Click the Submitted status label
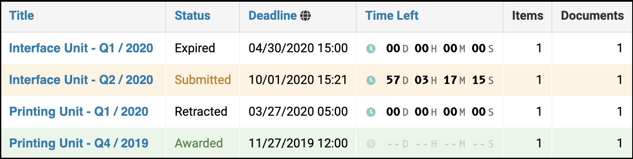The width and height of the screenshot is (633, 159). click(203, 80)
